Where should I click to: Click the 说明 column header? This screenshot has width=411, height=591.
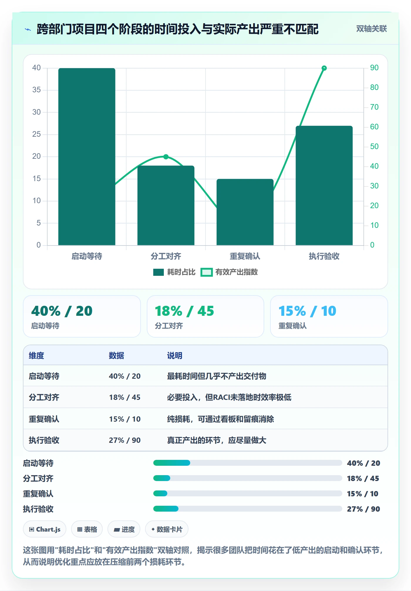175,355
